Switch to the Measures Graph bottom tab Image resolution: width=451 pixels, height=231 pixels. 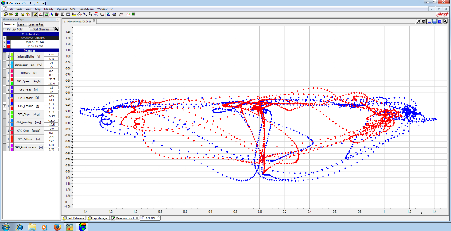point(125,218)
